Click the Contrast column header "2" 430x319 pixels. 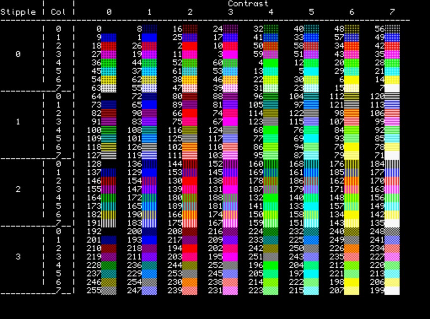190,12
